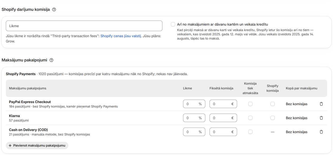The image size is (333, 155).
Task: Click the Kopā par maksājumu column header
Action: 301,88
